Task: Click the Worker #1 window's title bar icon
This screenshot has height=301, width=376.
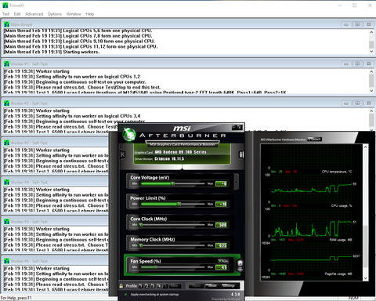Action: [6, 63]
